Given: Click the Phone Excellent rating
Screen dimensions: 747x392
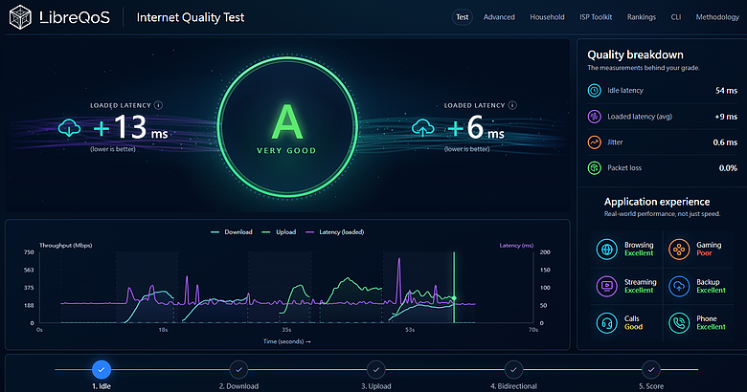Looking at the screenshot, I should [711, 327].
